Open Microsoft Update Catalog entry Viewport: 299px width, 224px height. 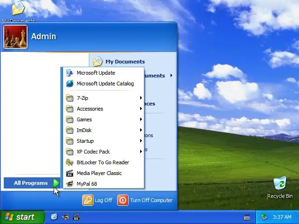pyautogui.click(x=103, y=84)
